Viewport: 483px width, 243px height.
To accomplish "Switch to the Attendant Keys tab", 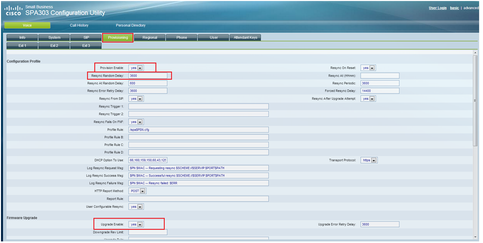I will (245, 38).
